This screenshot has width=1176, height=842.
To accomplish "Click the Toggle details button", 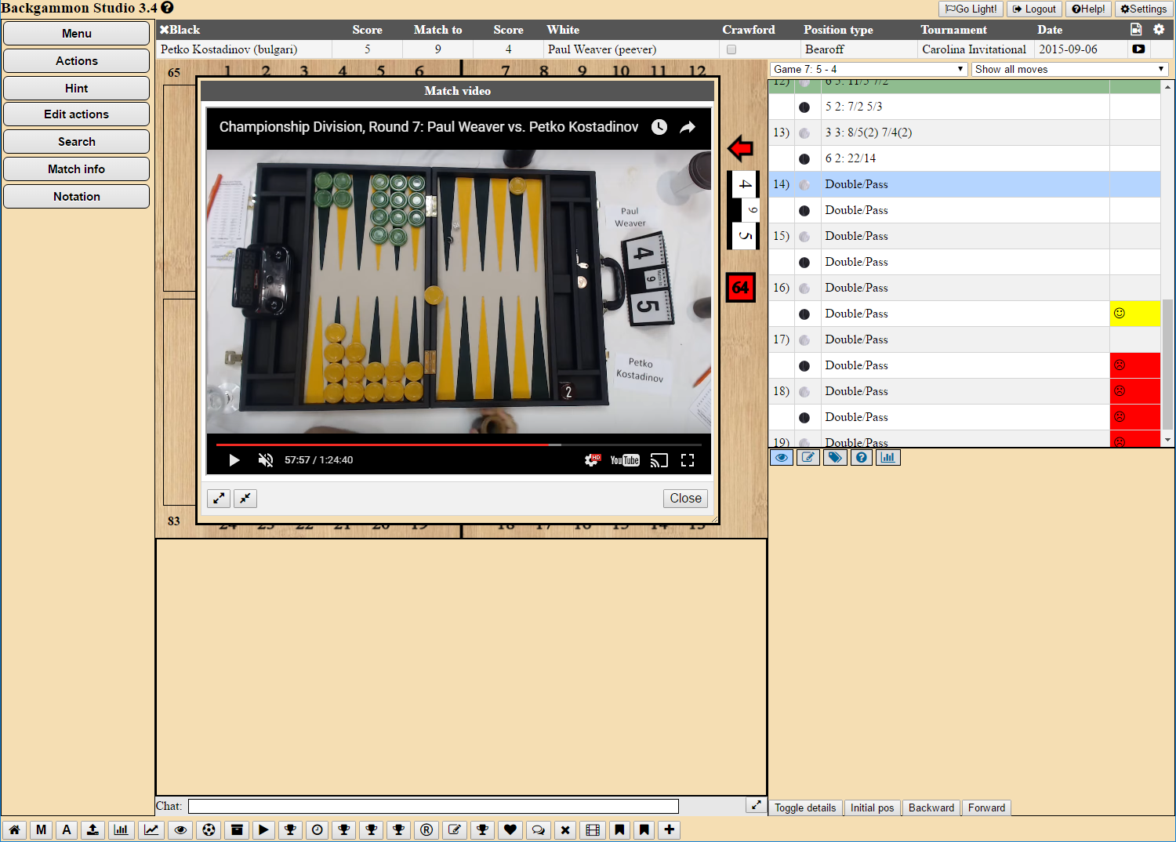I will (805, 808).
